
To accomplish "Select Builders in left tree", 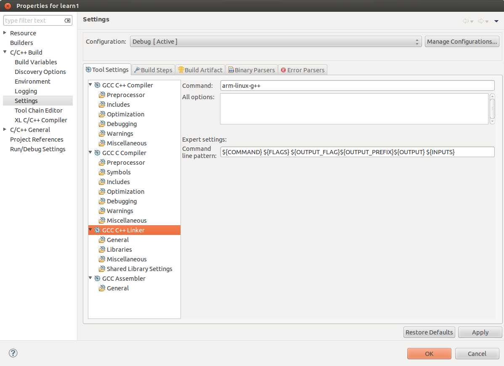I will coord(21,43).
